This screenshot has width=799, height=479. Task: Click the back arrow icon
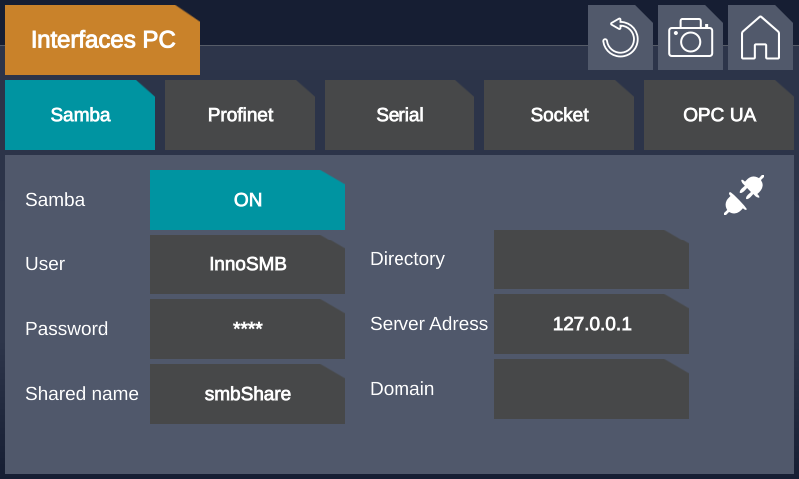pos(620,38)
